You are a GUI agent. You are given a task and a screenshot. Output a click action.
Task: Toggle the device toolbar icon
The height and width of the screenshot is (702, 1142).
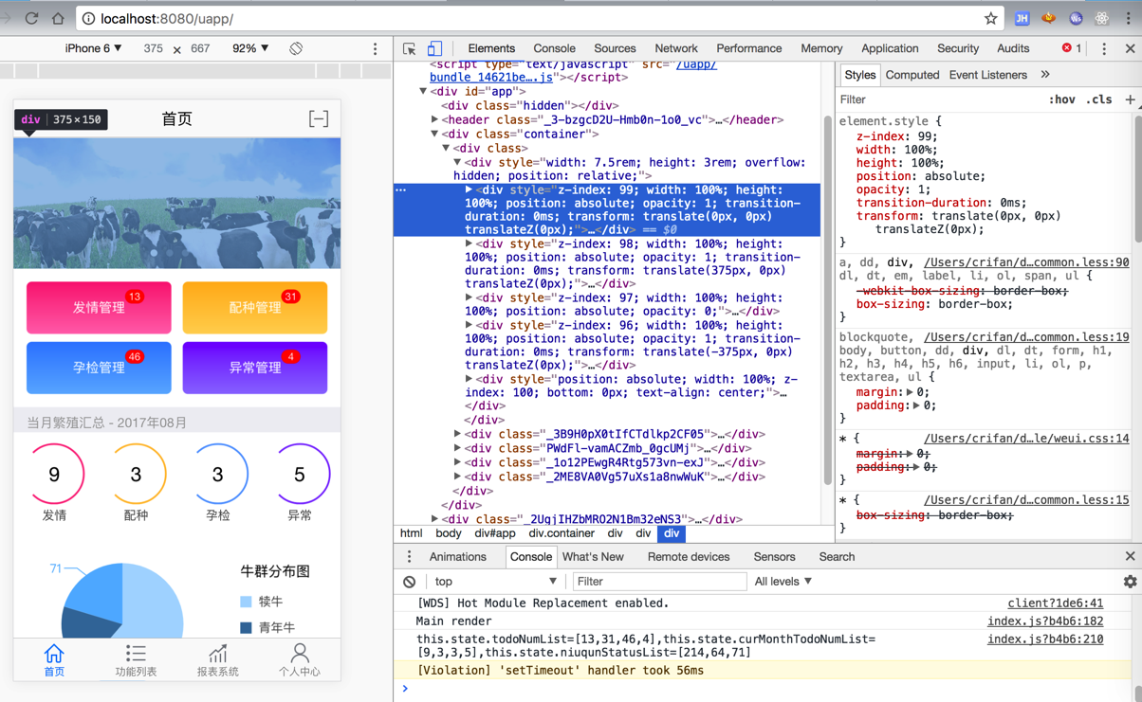coord(434,48)
